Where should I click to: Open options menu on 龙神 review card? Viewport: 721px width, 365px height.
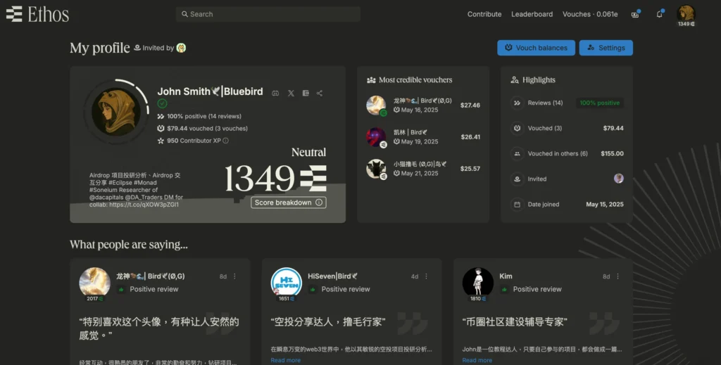(235, 276)
